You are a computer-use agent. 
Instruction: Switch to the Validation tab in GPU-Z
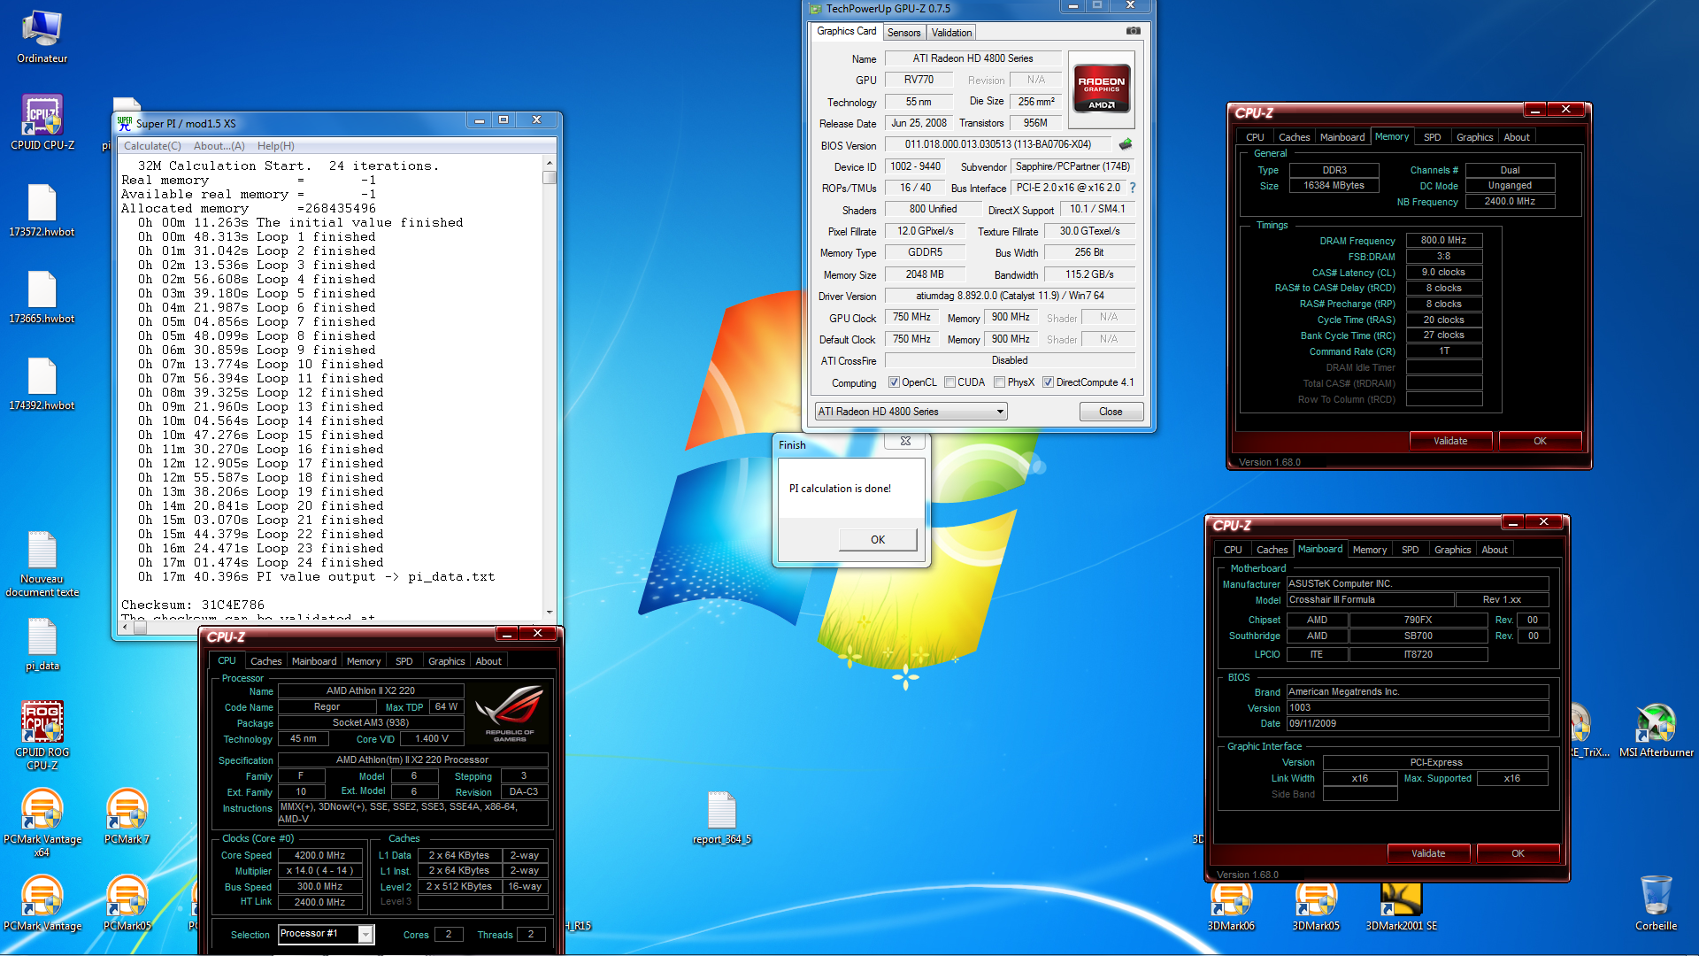tap(951, 33)
